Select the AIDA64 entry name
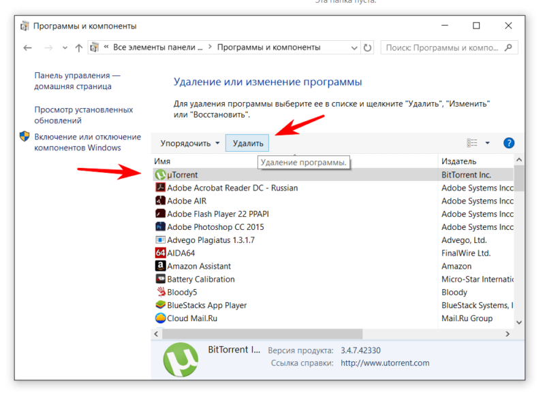 click(181, 253)
